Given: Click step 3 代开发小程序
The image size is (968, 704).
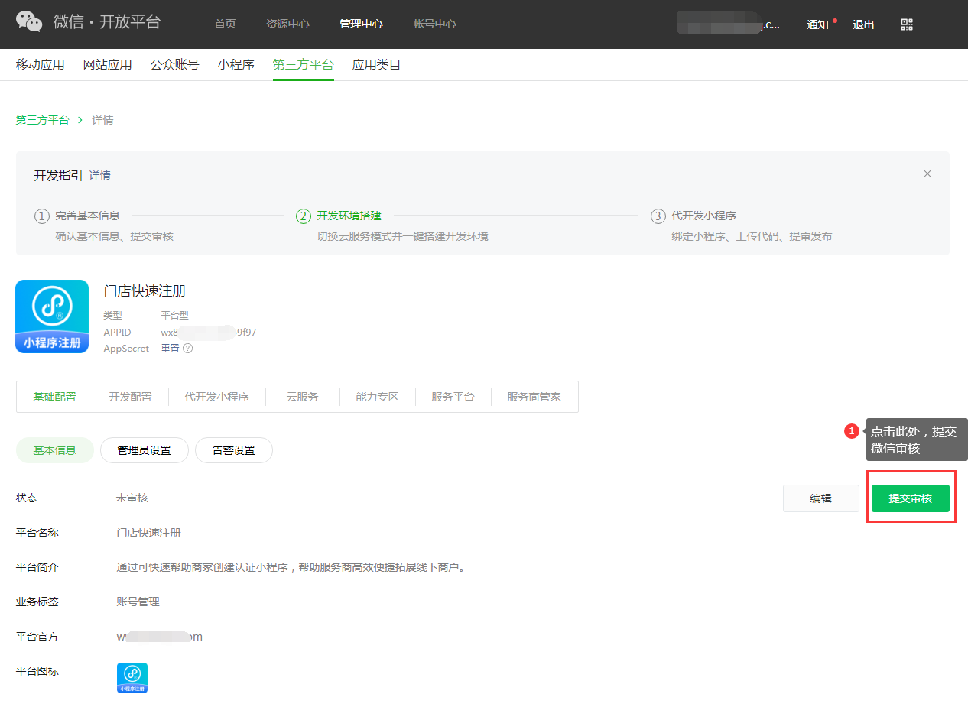Looking at the screenshot, I should click(703, 216).
